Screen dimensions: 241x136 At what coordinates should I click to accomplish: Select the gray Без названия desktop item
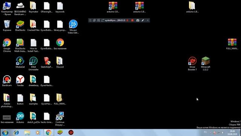tap(7, 119)
